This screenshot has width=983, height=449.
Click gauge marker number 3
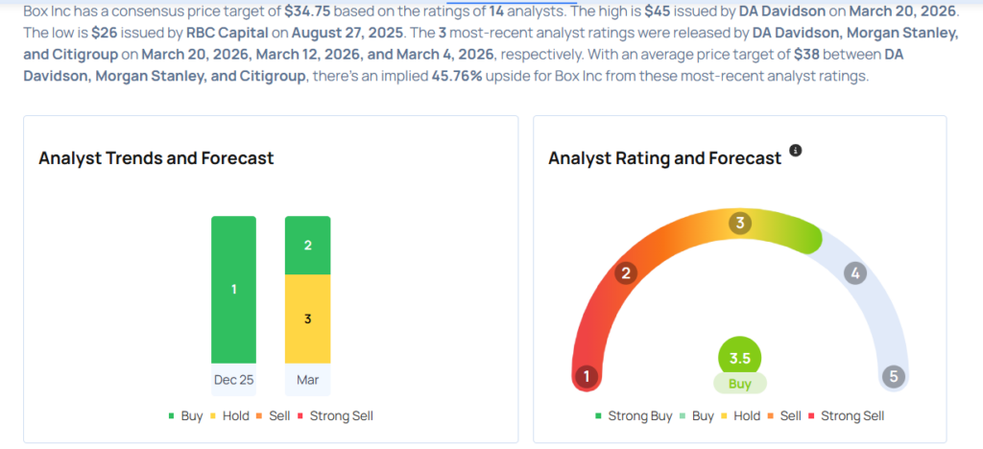(x=740, y=223)
